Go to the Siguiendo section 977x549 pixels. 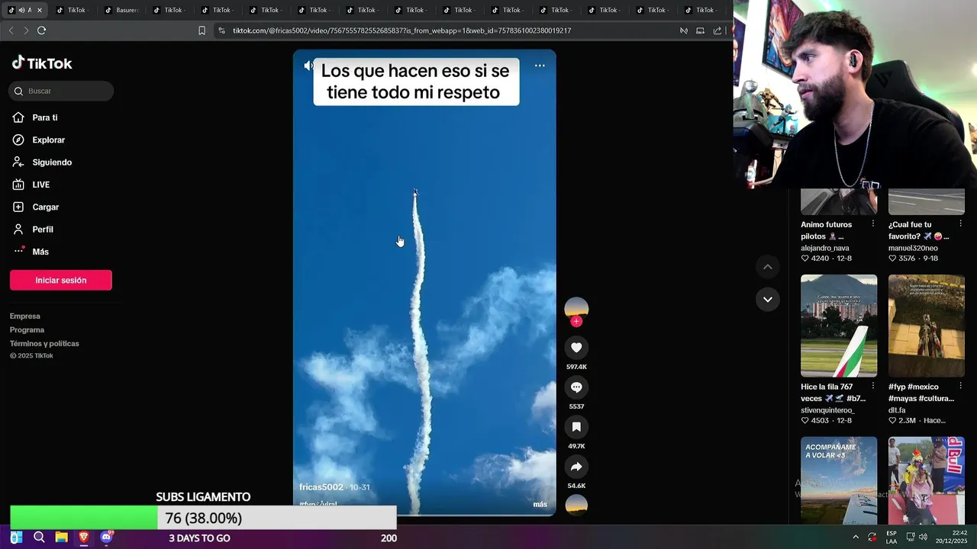[52, 162]
